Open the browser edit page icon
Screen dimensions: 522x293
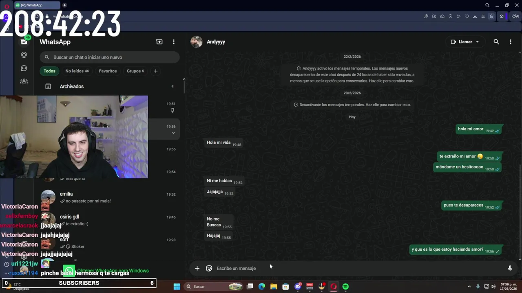[434, 16]
